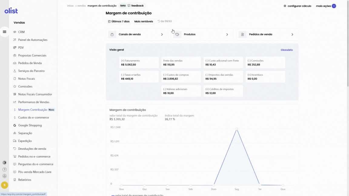Open the Mais rentáveis sorting filter
The height and width of the screenshot is (196, 349).
click(144, 21)
